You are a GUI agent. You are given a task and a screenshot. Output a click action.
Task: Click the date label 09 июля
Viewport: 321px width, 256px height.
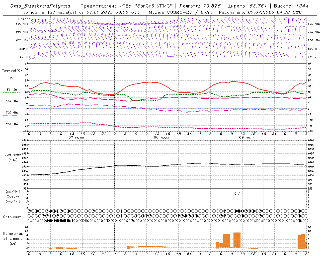coord(247,137)
